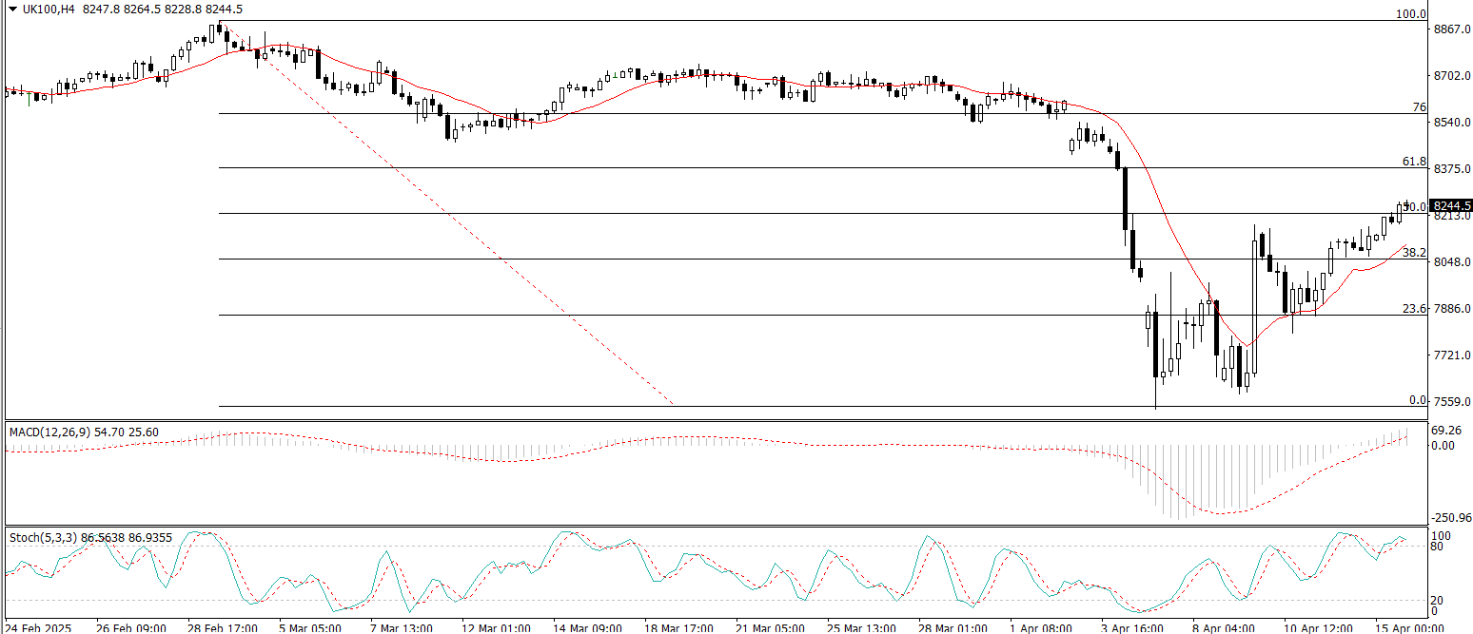Click the 76 Fibonacci level label
Viewport: 1473px width, 634px height.
(1419, 107)
